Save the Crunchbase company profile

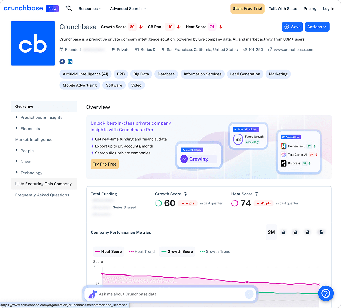coord(292,27)
